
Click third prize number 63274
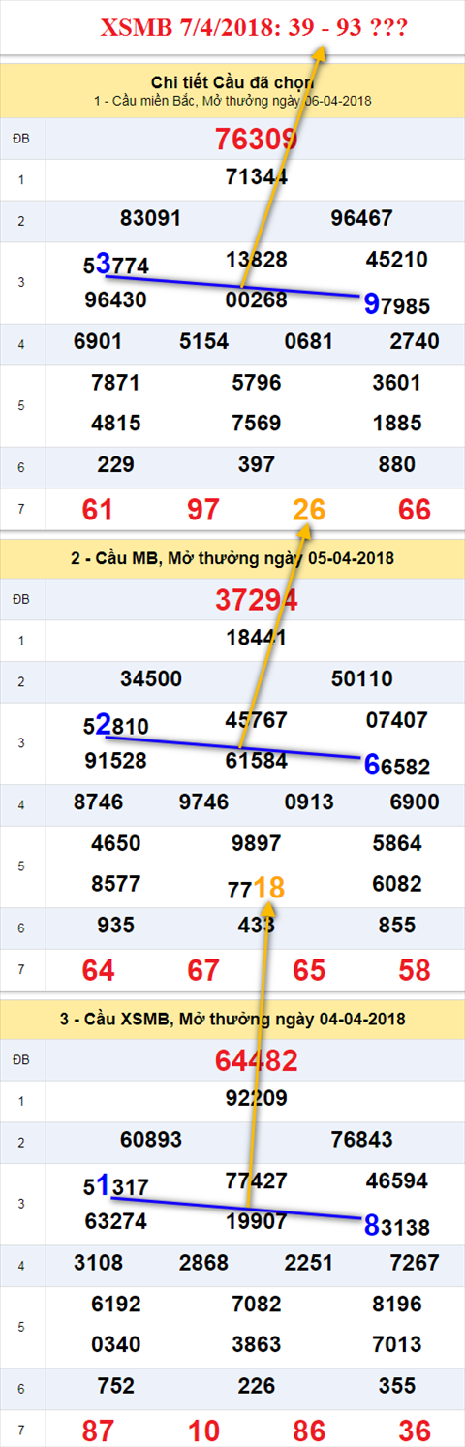tap(116, 1221)
